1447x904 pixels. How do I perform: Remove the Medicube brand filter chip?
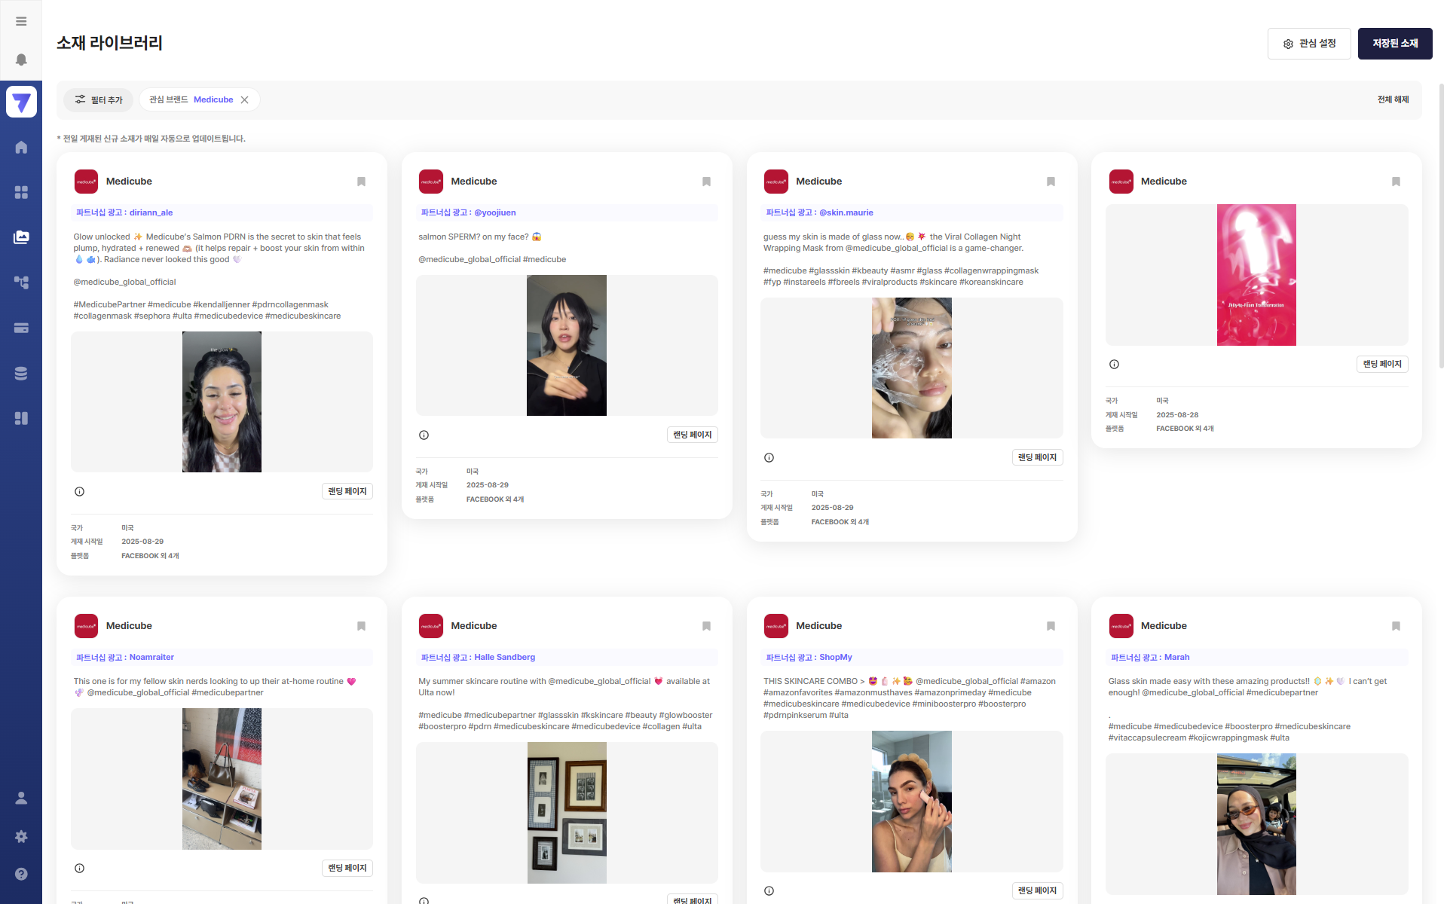pos(244,99)
